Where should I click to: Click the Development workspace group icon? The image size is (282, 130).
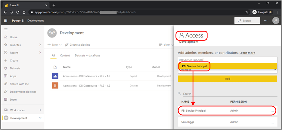point(52,33)
